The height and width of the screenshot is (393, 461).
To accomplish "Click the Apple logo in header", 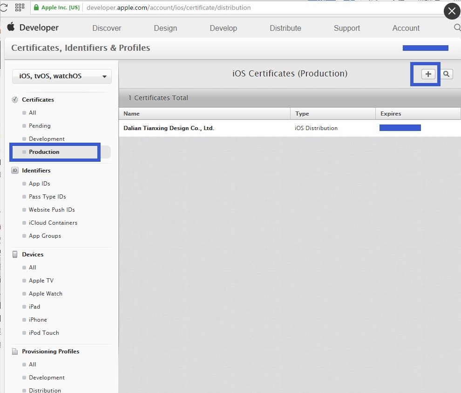I will (x=11, y=28).
